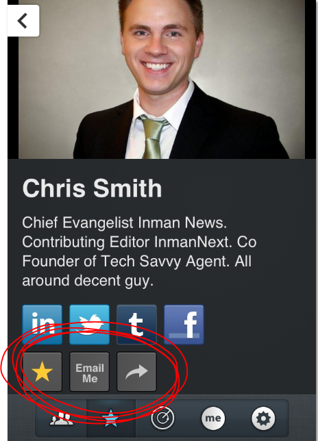This screenshot has height=441, width=318.
Task: Select the Chris Smith name heading
Action: (x=92, y=188)
